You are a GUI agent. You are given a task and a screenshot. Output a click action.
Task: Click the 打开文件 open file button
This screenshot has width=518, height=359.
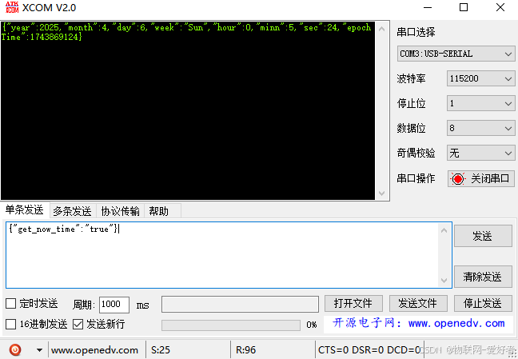[x=353, y=304]
